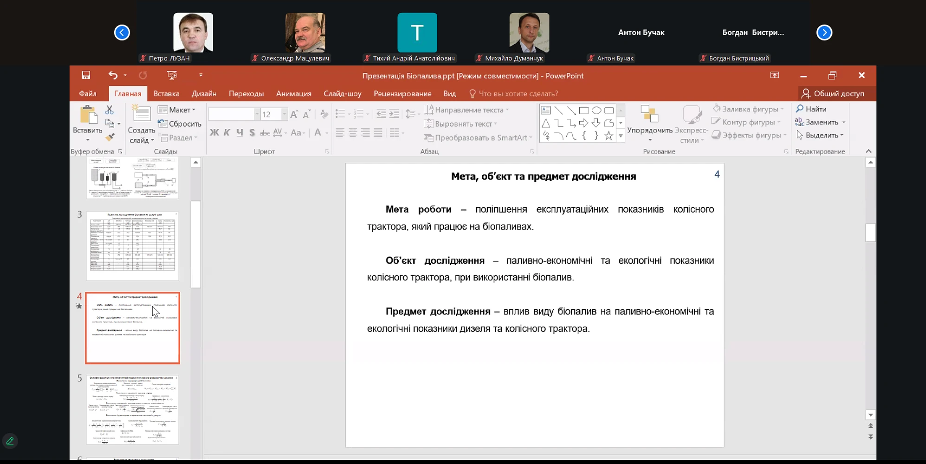Toggle Underline (Ч) formatting
This screenshot has height=464, width=926.
click(x=240, y=133)
